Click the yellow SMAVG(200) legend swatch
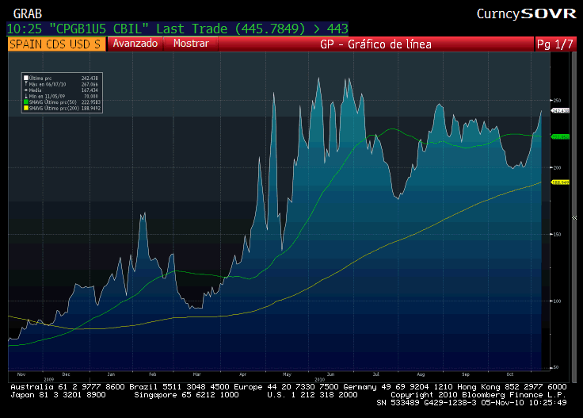 click(x=26, y=108)
